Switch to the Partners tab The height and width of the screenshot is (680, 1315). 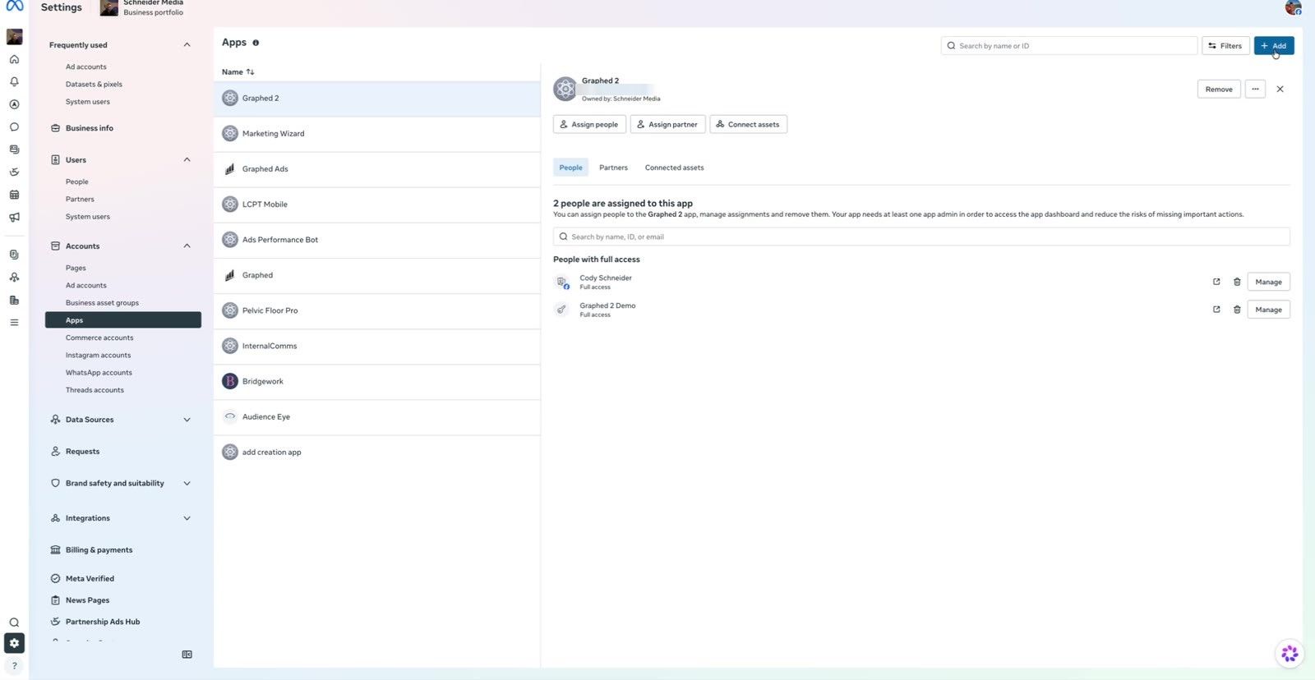click(613, 168)
